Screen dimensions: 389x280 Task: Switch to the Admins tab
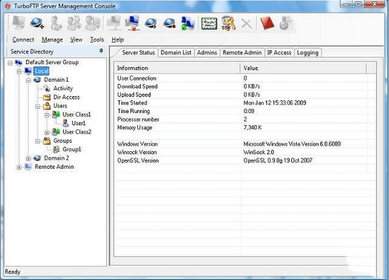(207, 52)
